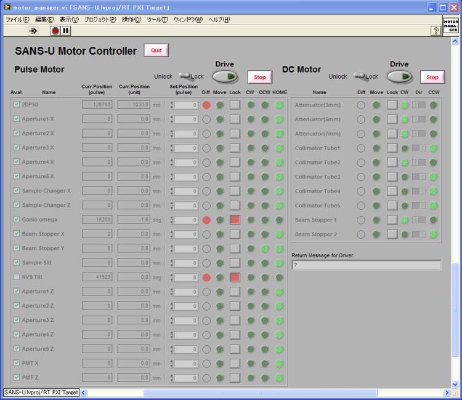Screen dimensions: 462x400
Task: Click the LabVIEW title bar application icon
Action: coord(7,7)
